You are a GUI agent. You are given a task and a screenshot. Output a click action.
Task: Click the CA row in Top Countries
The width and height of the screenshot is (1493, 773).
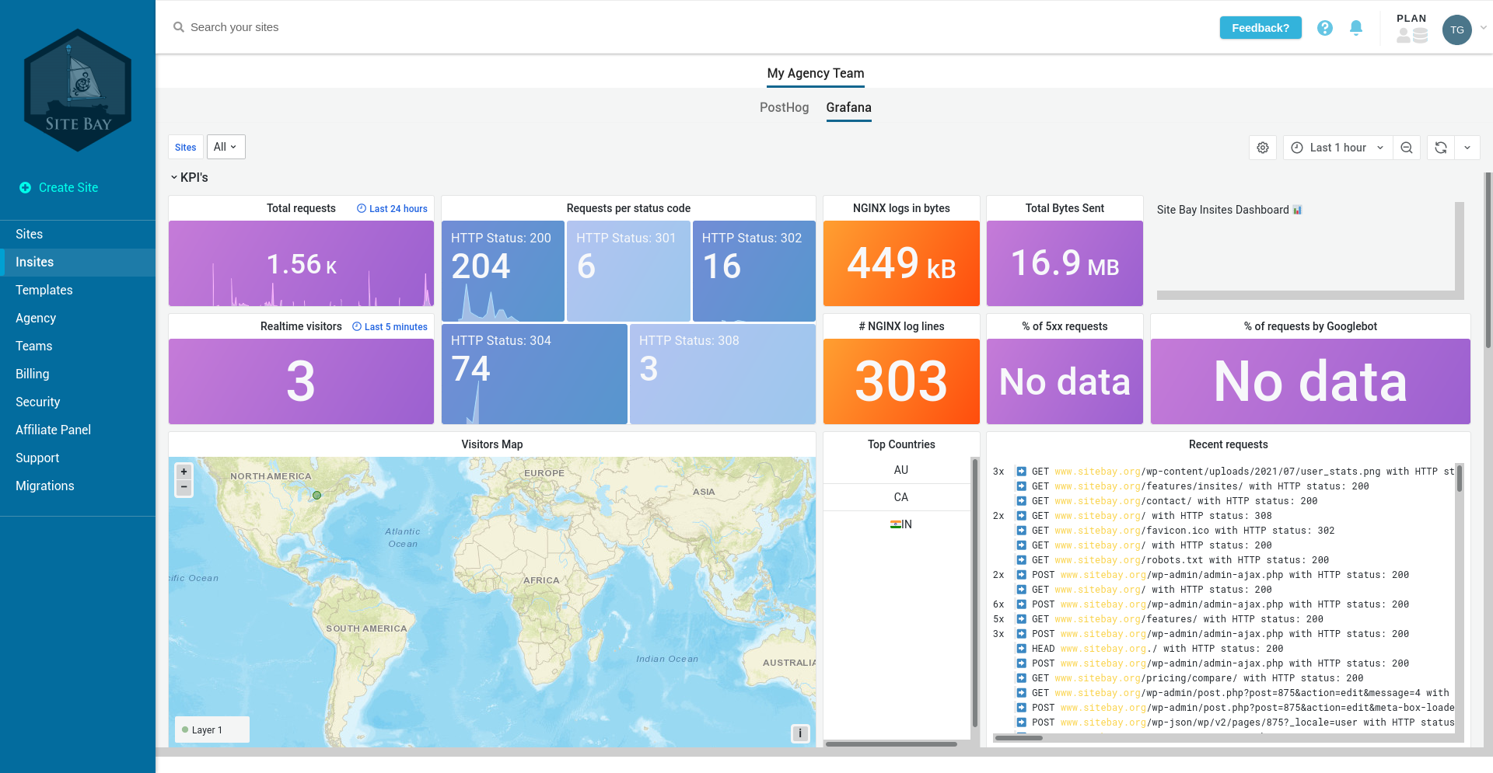click(897, 497)
